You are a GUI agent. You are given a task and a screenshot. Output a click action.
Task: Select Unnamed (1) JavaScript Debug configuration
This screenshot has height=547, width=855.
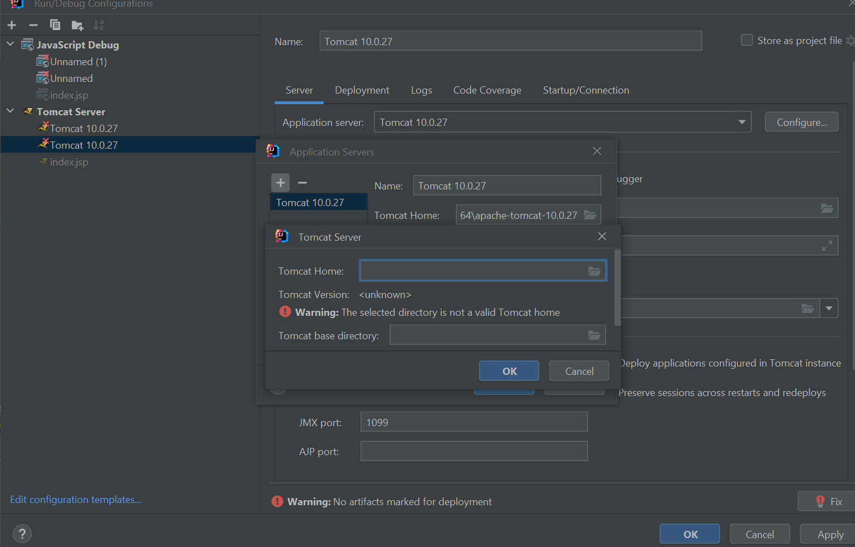click(79, 61)
